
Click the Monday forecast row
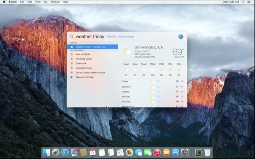152,97
